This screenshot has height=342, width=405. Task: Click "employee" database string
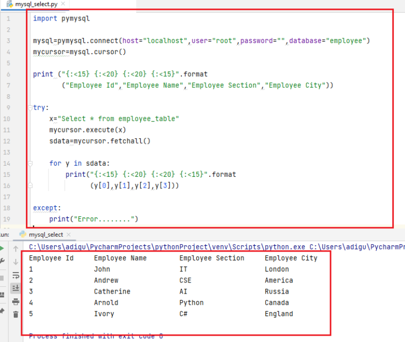pos(346,41)
